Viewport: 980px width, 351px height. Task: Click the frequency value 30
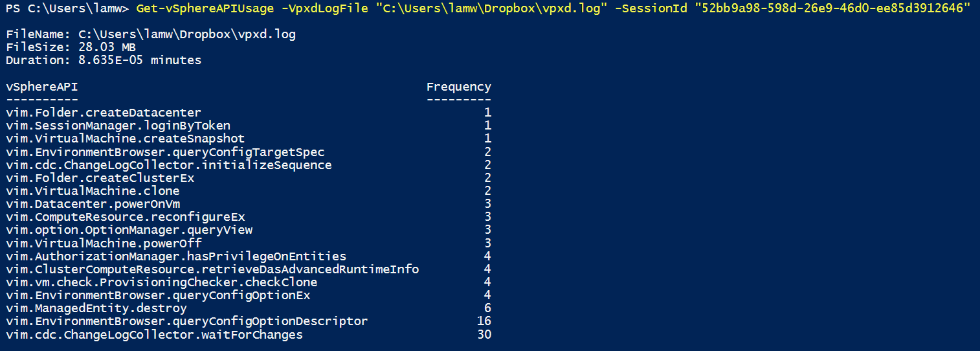484,335
